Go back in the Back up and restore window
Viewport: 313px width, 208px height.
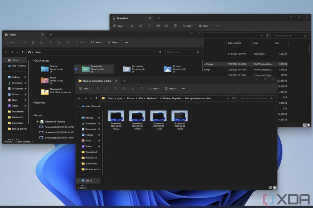[x=79, y=98]
